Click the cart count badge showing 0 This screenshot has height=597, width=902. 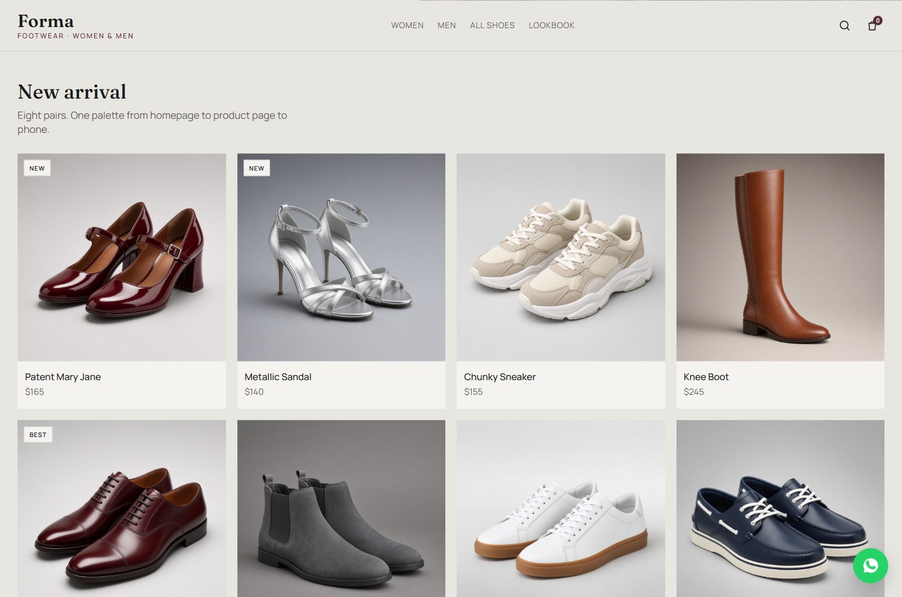coord(878,20)
